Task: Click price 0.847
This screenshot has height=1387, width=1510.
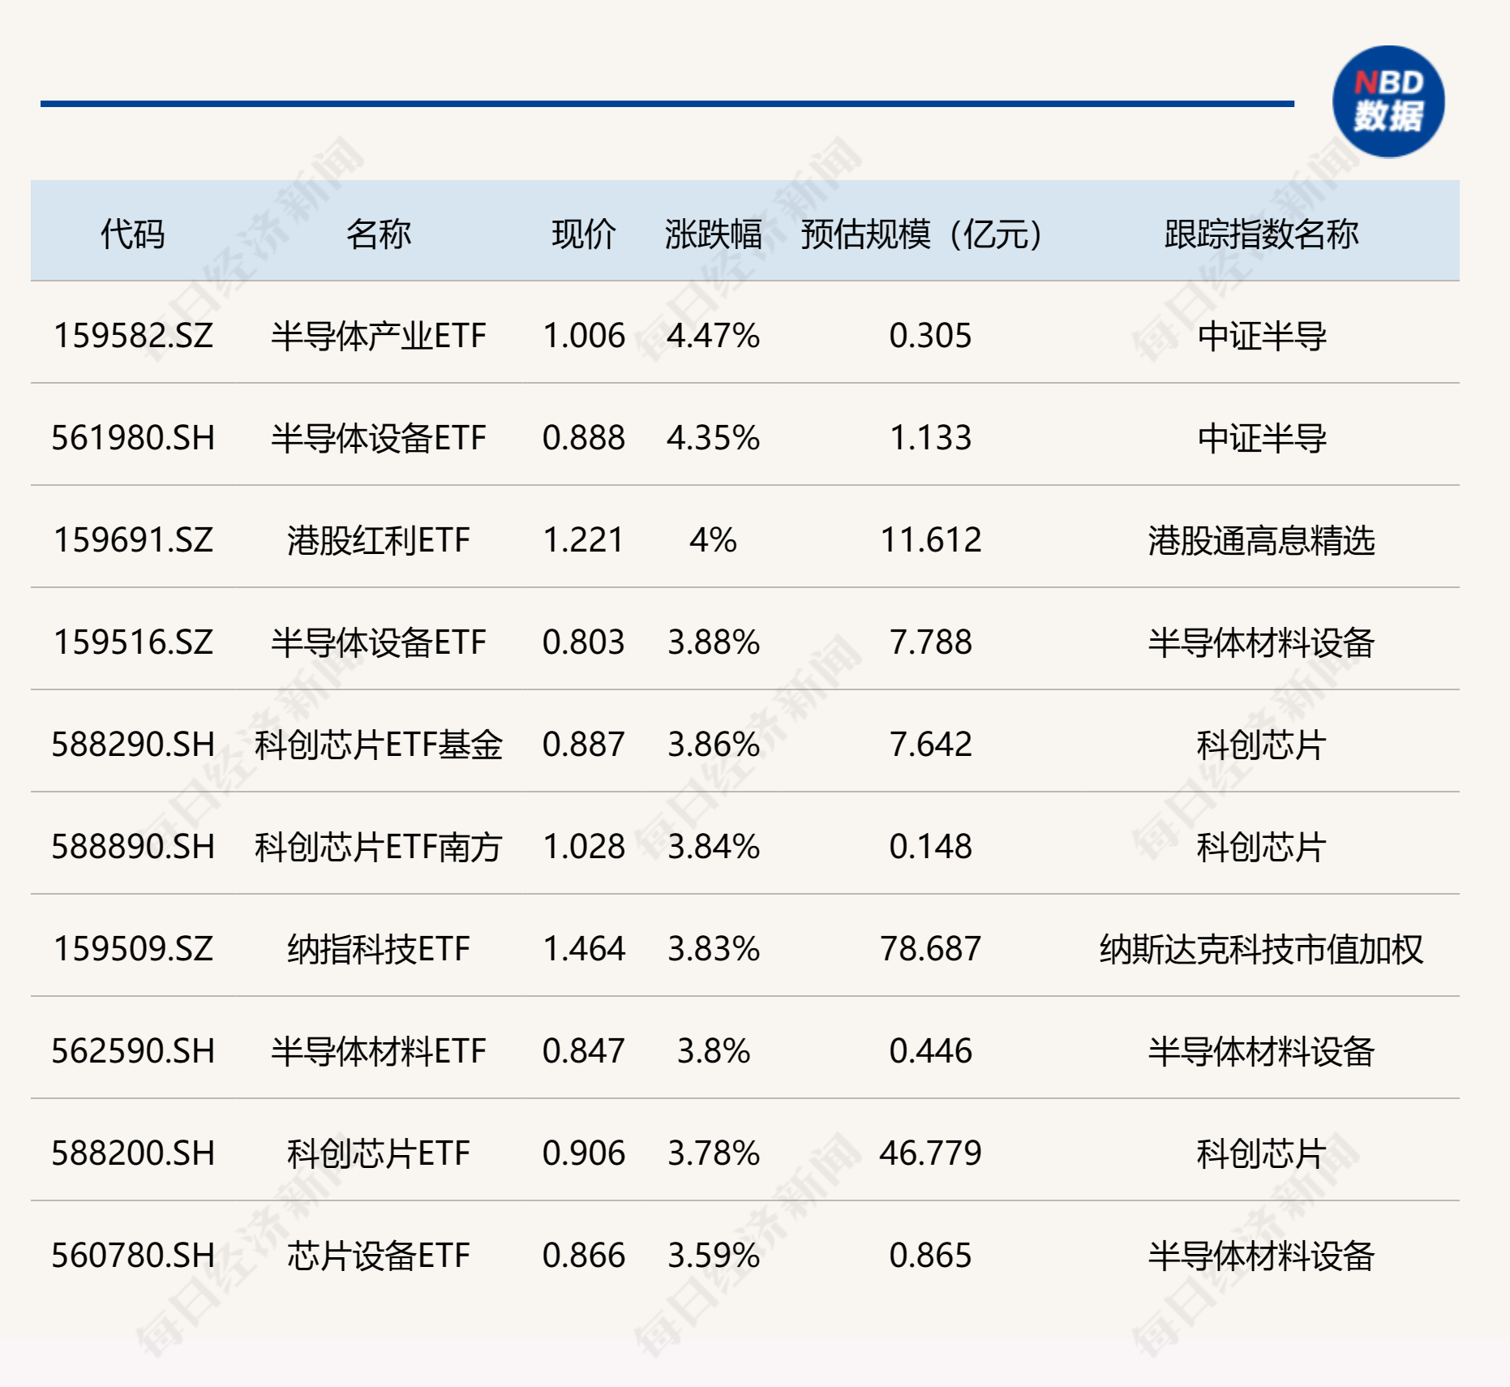Action: click(x=584, y=1051)
